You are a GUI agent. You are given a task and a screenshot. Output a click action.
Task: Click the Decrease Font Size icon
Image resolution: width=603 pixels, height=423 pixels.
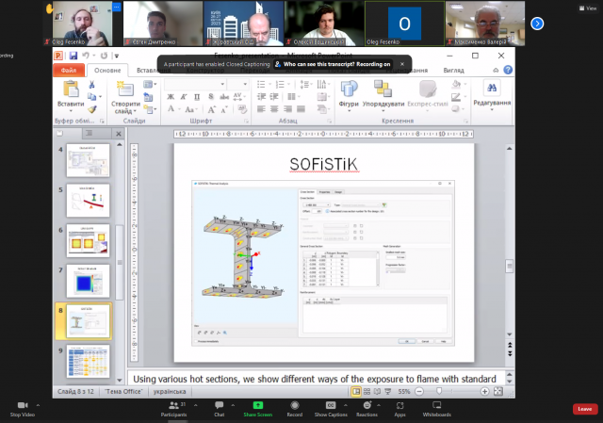pos(224,109)
